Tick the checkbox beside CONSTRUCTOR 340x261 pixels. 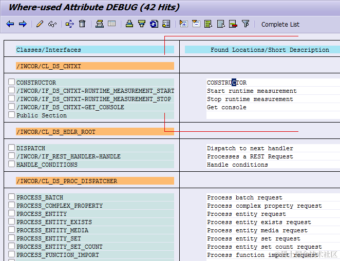click(x=11, y=82)
